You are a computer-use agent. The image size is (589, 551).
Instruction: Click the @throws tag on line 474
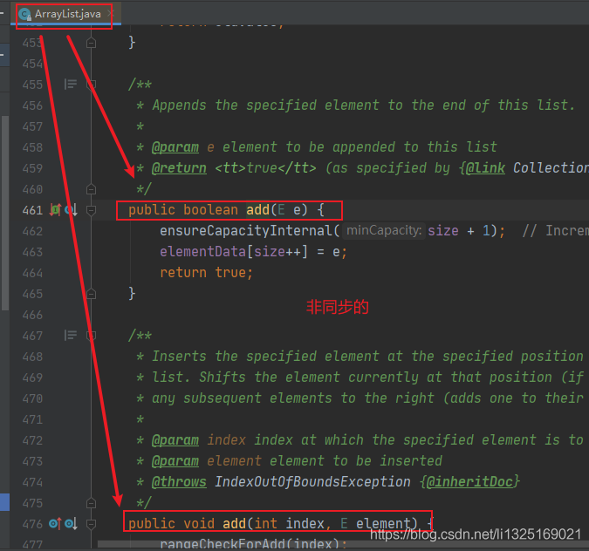tap(179, 482)
